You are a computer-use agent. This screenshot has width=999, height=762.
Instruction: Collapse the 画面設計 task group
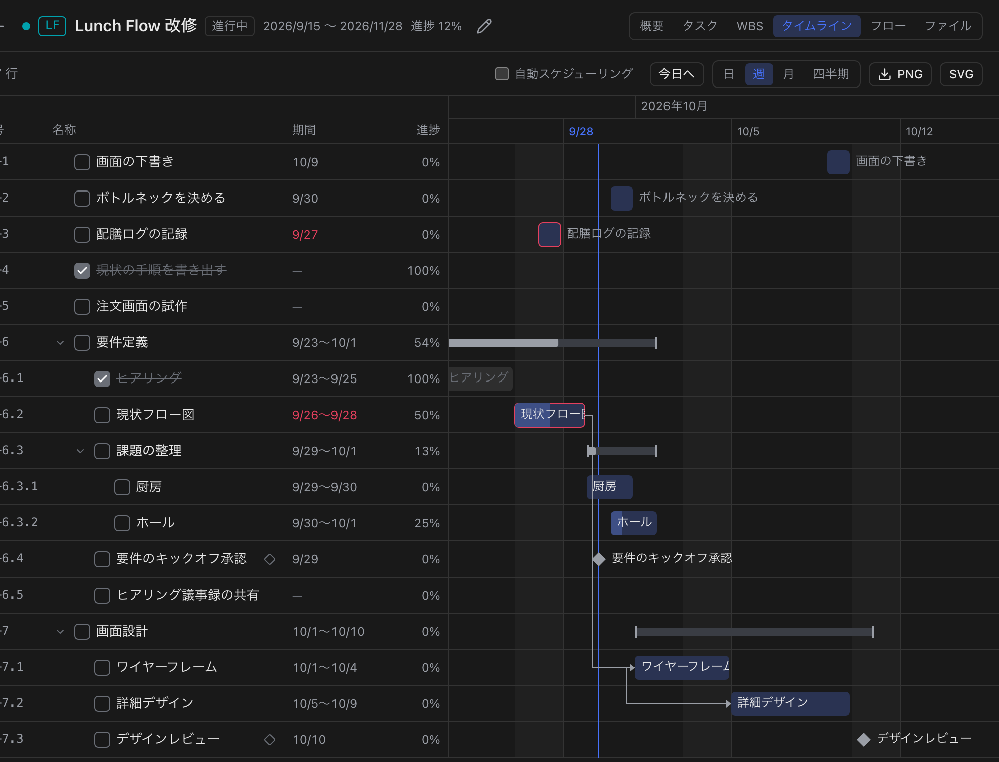pos(60,631)
